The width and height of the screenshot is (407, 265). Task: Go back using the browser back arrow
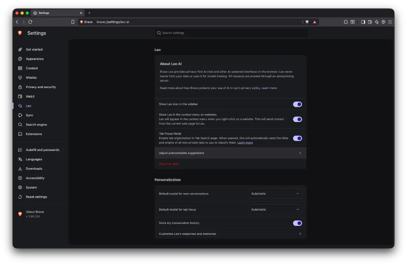(17, 22)
